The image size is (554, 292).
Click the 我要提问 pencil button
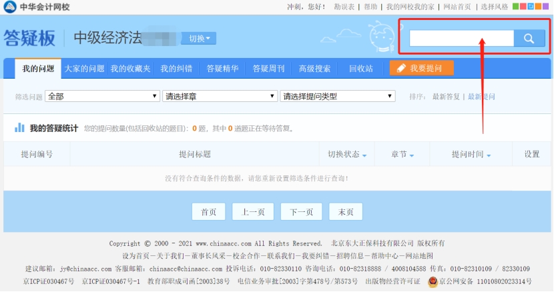click(421, 68)
